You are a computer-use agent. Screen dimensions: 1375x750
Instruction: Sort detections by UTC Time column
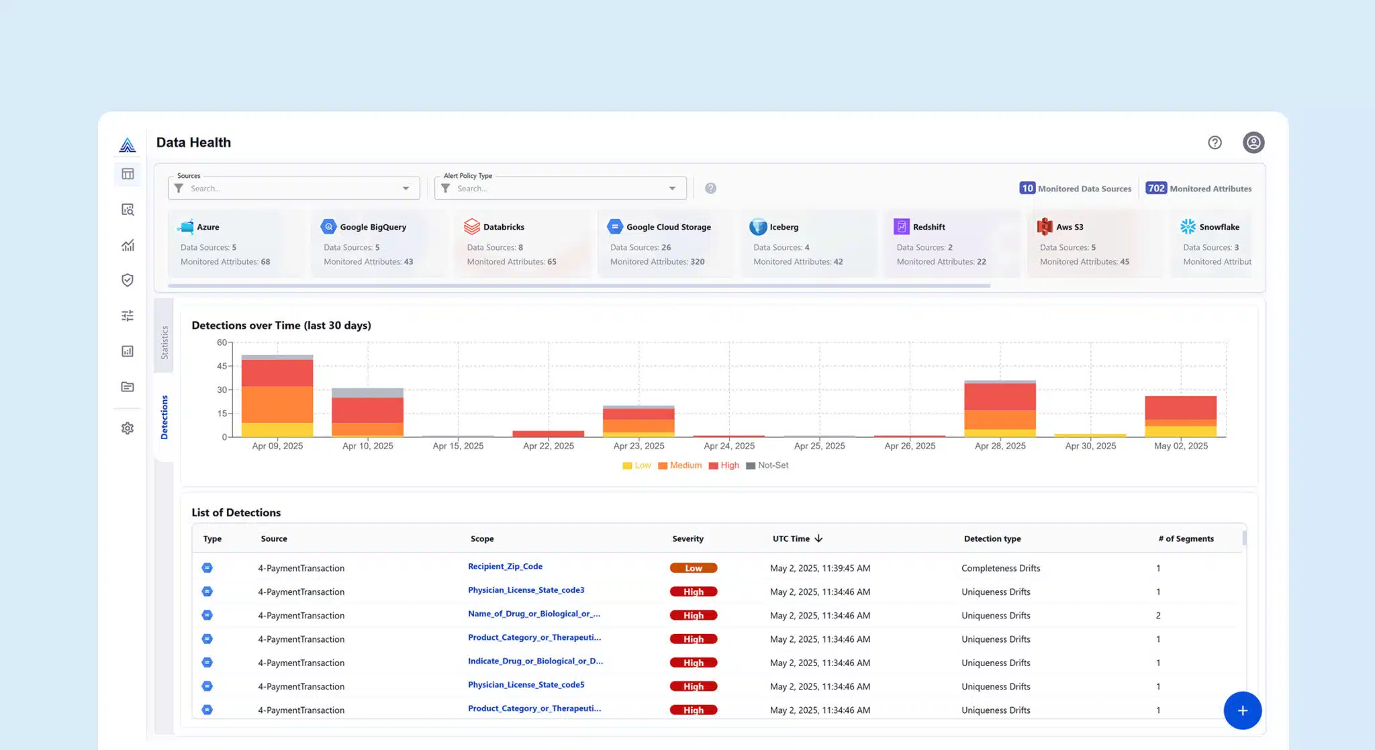[796, 538]
